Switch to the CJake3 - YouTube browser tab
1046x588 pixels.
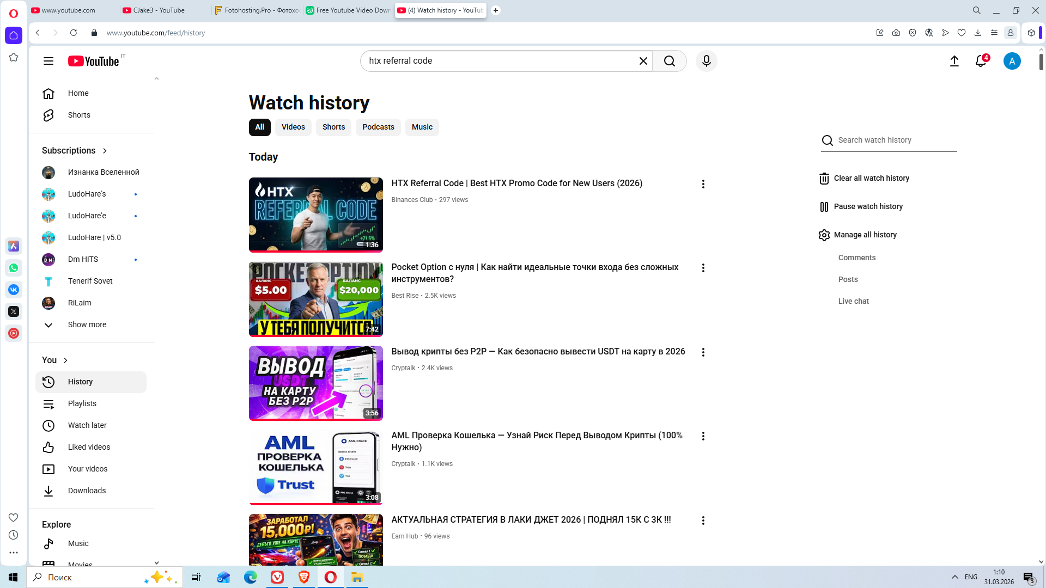(159, 10)
